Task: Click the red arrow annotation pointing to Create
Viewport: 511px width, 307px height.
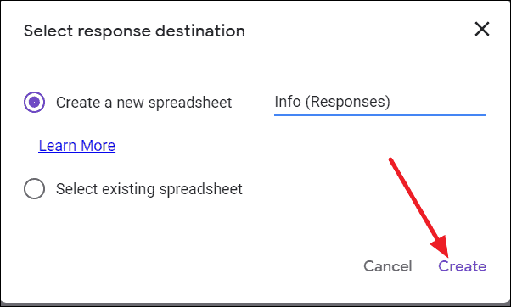Action: click(x=418, y=208)
